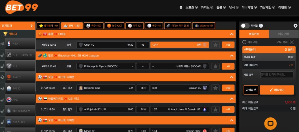Open the 가상게임 dropdown menu
This screenshot has height=132, width=299.
click(267, 7)
